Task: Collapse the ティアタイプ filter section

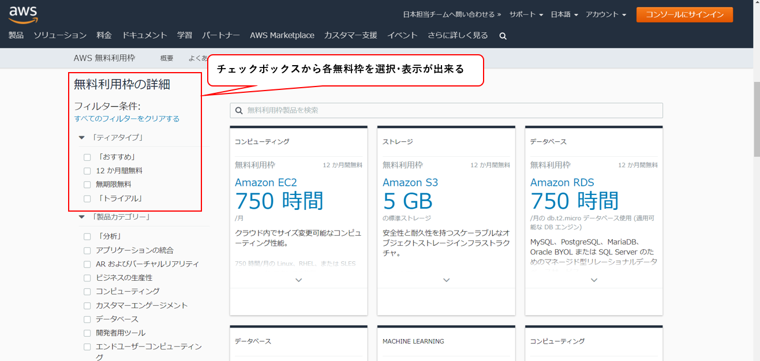Action: tap(81, 137)
